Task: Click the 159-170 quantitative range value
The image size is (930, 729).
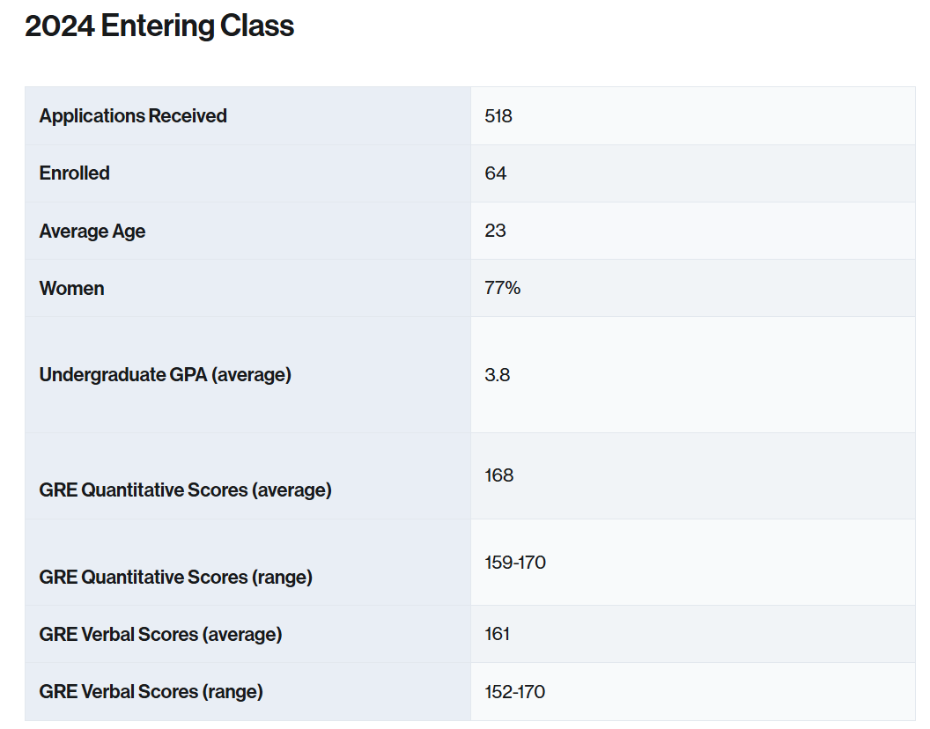Action: [x=515, y=563]
